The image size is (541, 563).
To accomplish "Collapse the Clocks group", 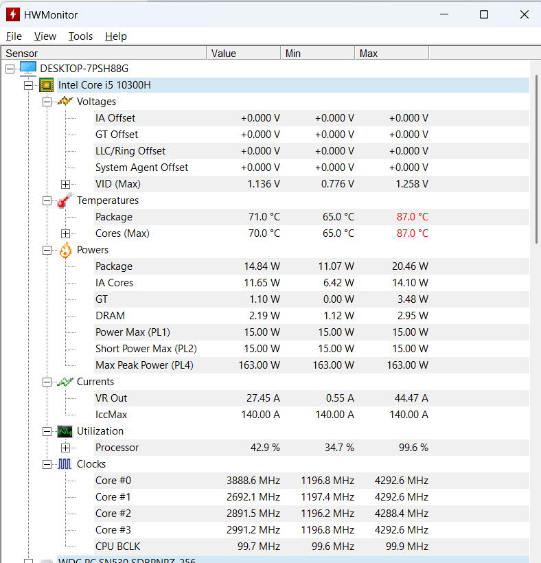I will click(47, 465).
